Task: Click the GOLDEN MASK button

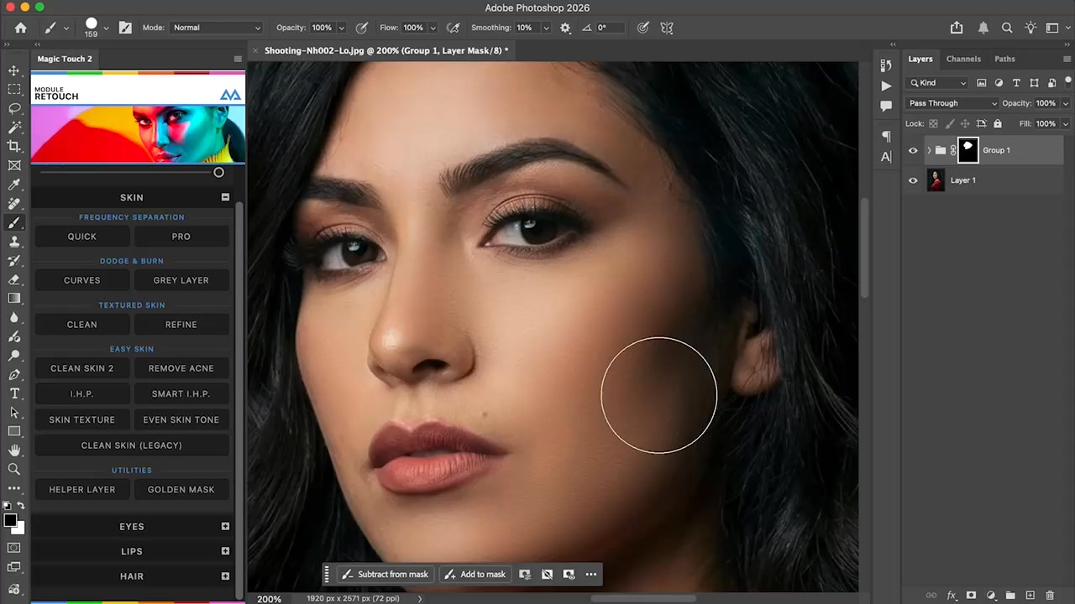Action: (181, 489)
